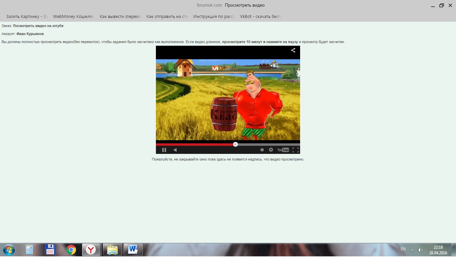456x257 pixels.
Task: Open Yandex Browser from the taskbar
Action: pyautogui.click(x=91, y=250)
